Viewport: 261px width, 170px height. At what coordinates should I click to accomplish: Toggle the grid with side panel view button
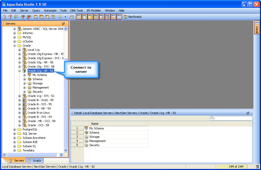(85, 17)
